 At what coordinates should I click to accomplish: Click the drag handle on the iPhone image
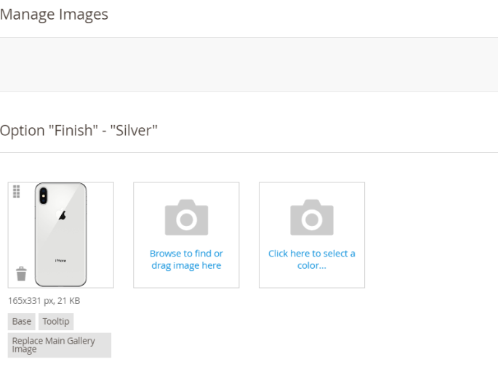tap(17, 191)
